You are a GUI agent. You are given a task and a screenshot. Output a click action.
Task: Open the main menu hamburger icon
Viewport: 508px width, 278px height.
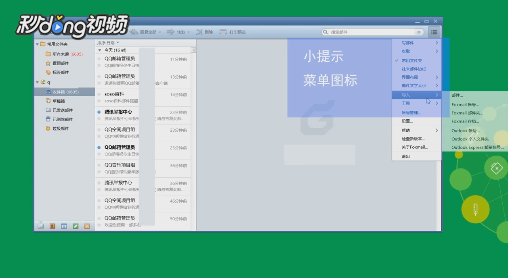point(434,32)
